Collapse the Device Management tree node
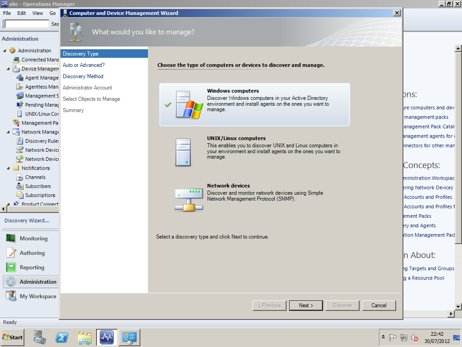Viewport: 462px width, 347px height. [8, 69]
